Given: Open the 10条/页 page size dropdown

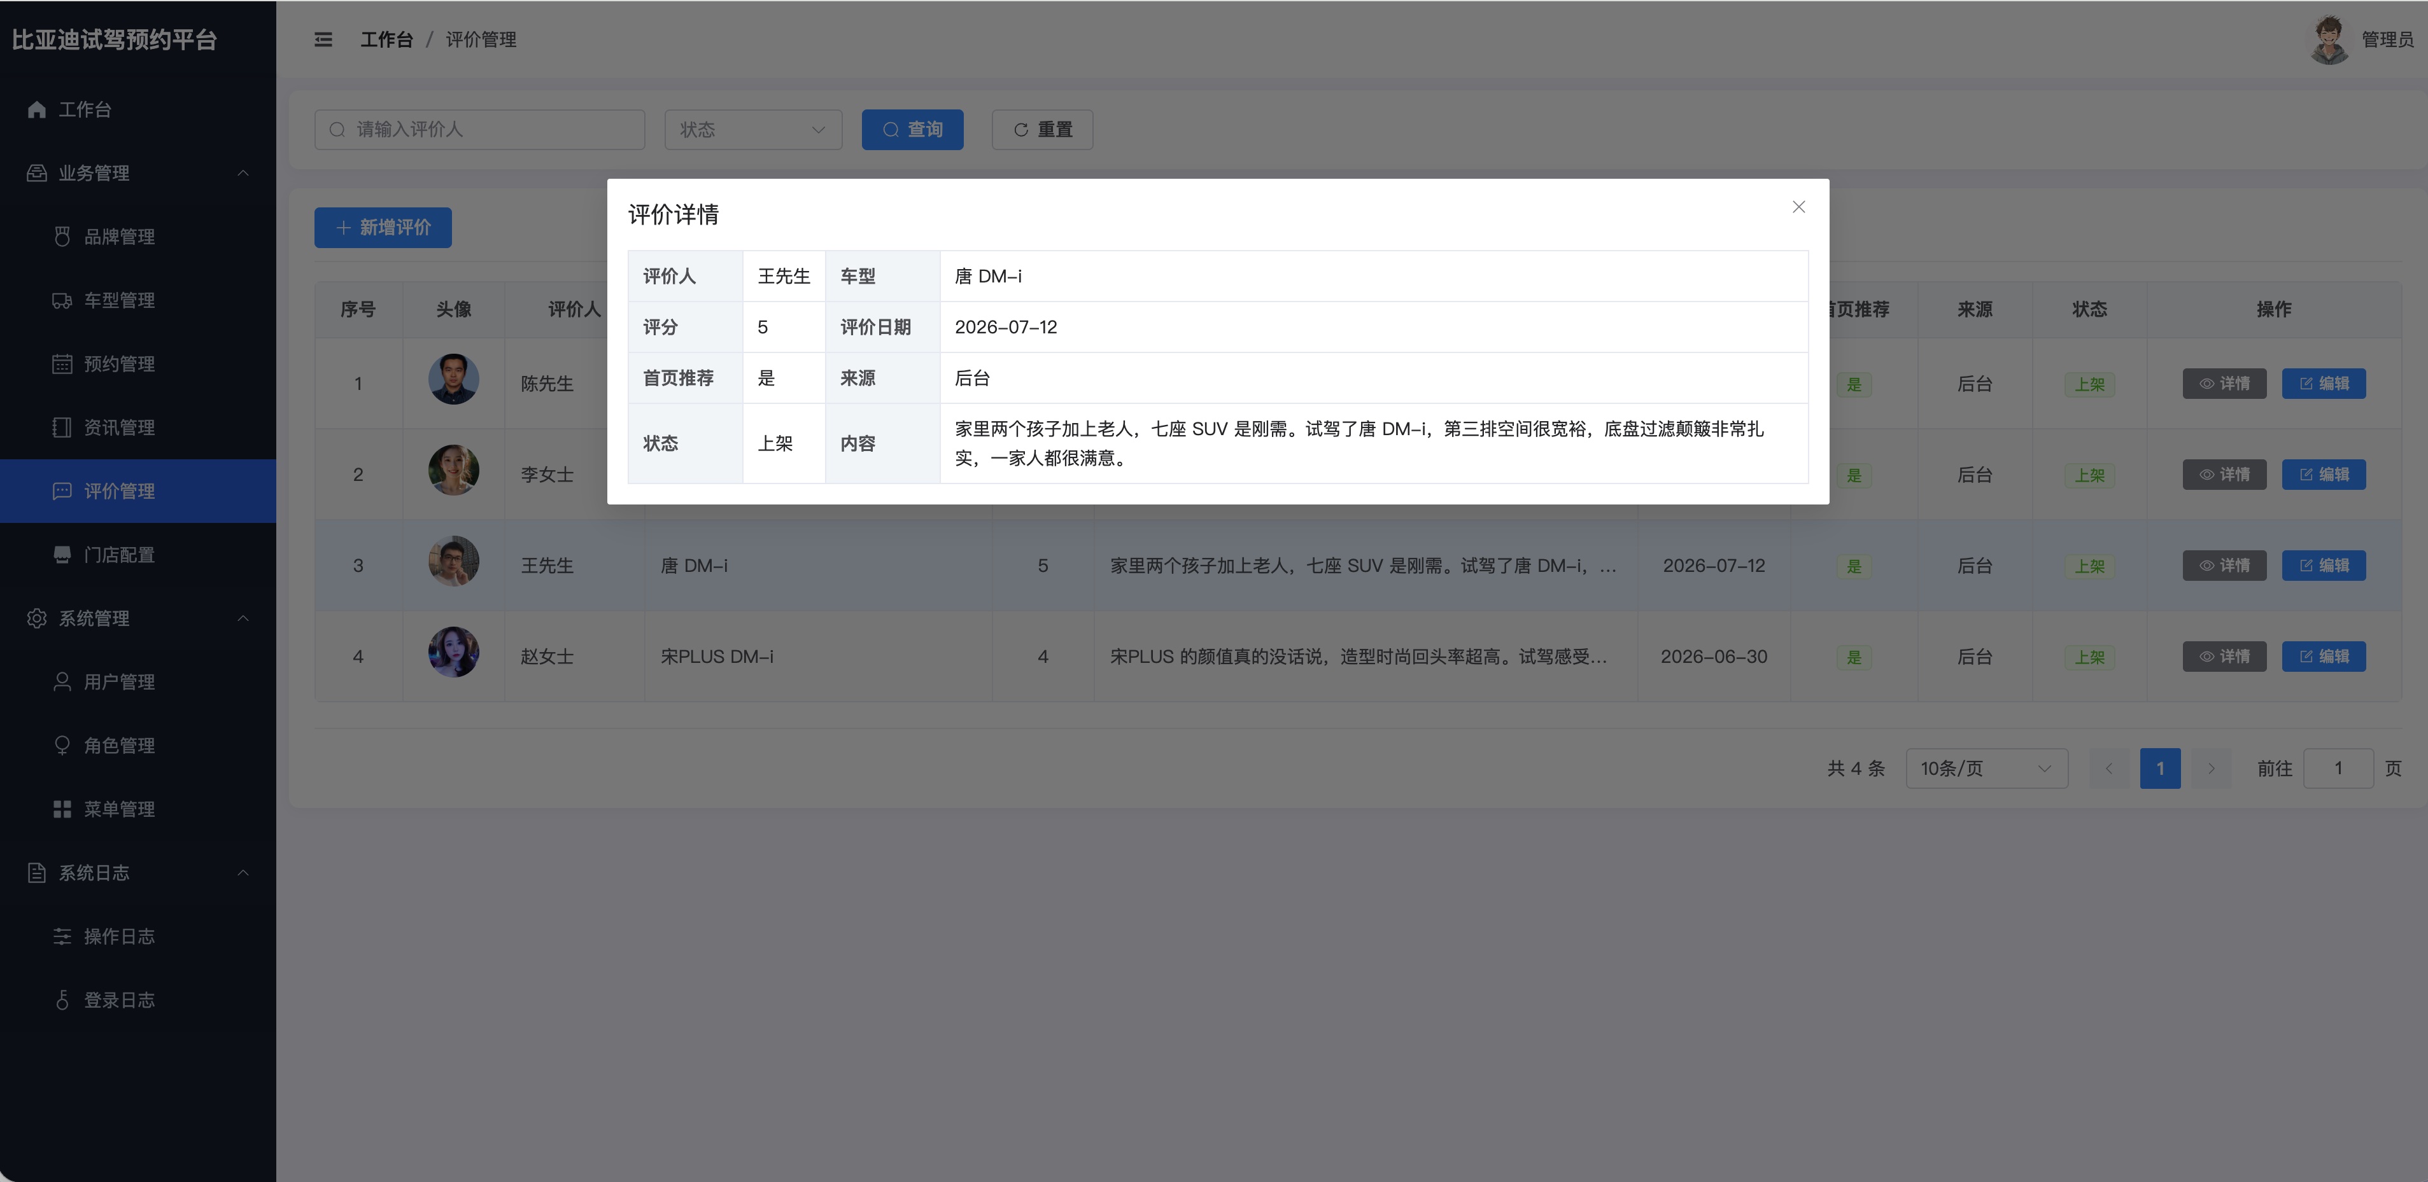Looking at the screenshot, I should click(x=1987, y=768).
